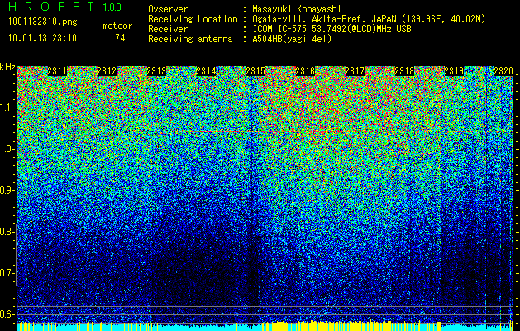Click the Receiver field label

[x=168, y=29]
